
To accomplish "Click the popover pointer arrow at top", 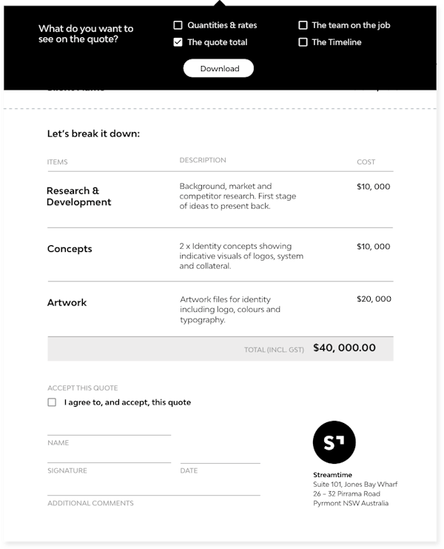I will coord(220,3).
